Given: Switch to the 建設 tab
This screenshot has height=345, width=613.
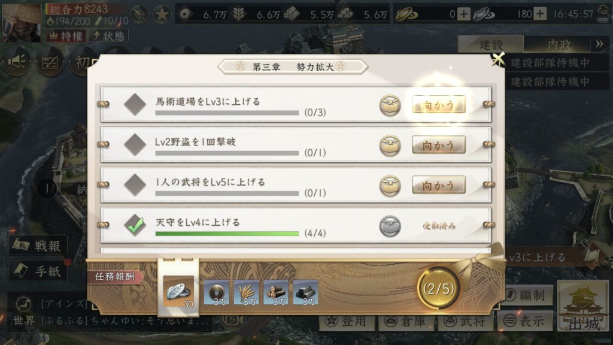Looking at the screenshot, I should [x=491, y=44].
